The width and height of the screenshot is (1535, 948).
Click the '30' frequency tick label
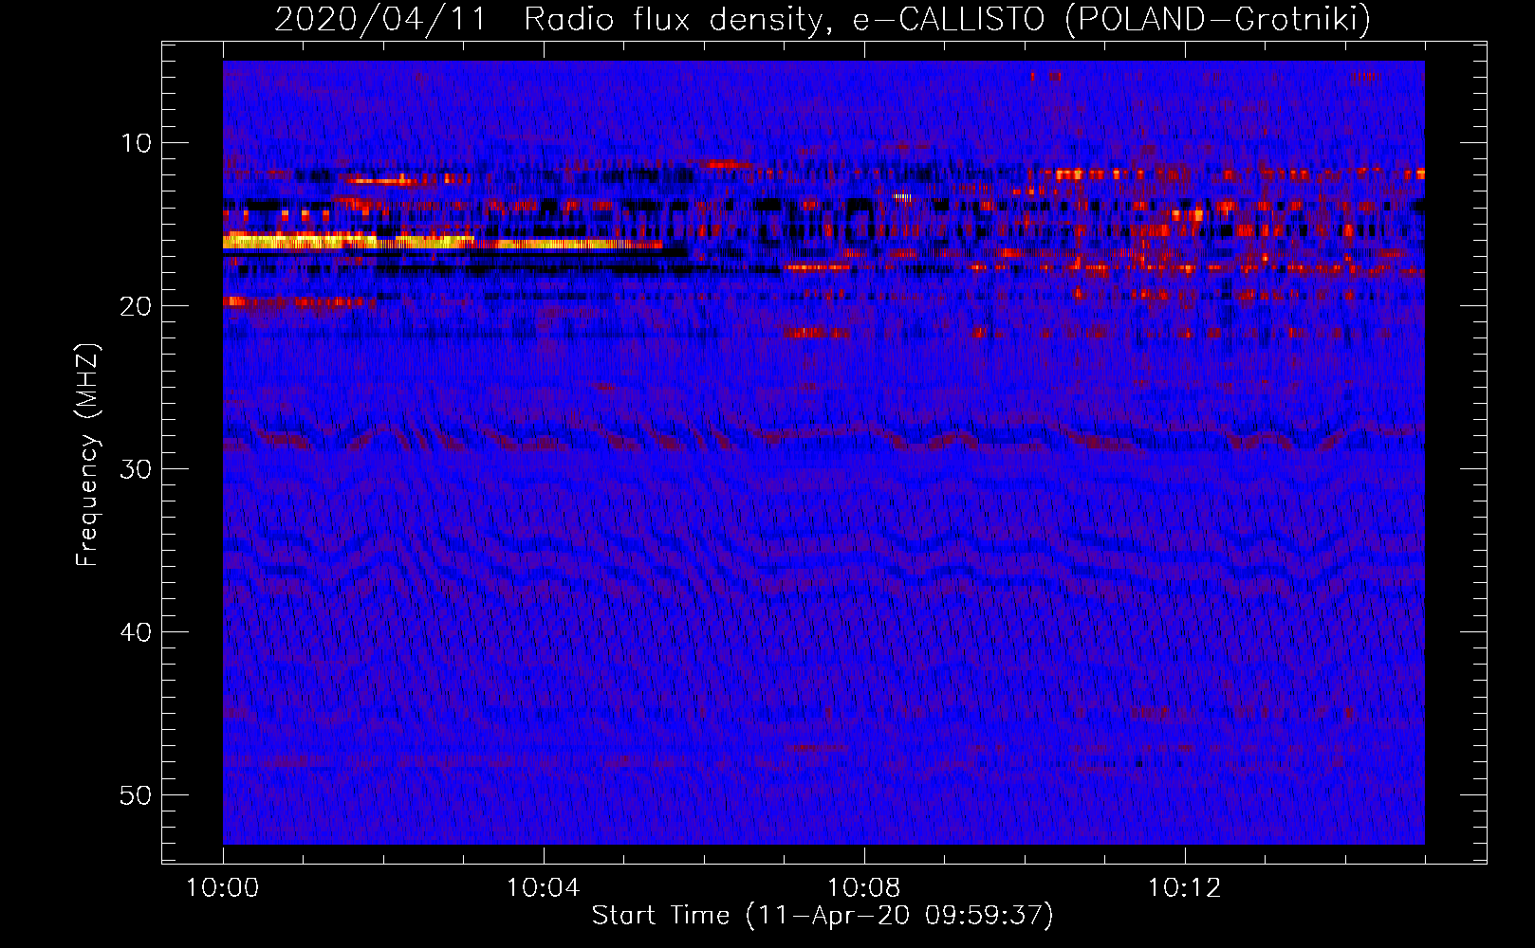tap(137, 469)
